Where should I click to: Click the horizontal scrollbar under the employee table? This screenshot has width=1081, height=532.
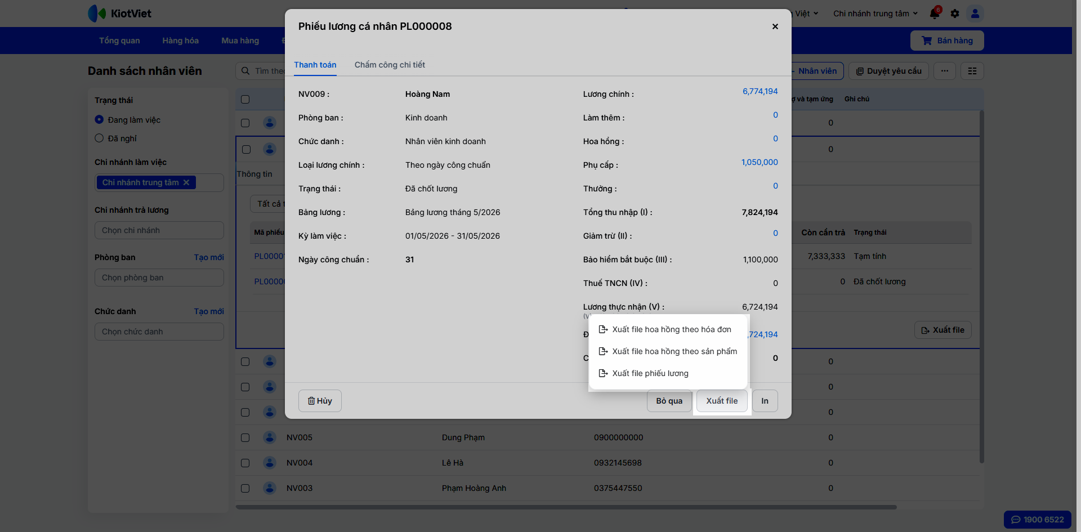coord(566,507)
